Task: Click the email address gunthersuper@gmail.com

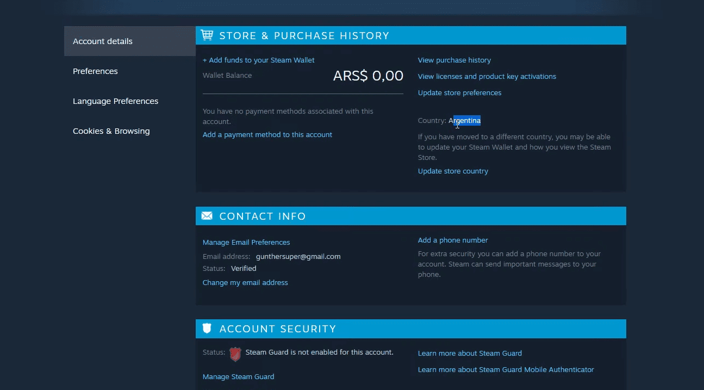Action: (x=298, y=257)
